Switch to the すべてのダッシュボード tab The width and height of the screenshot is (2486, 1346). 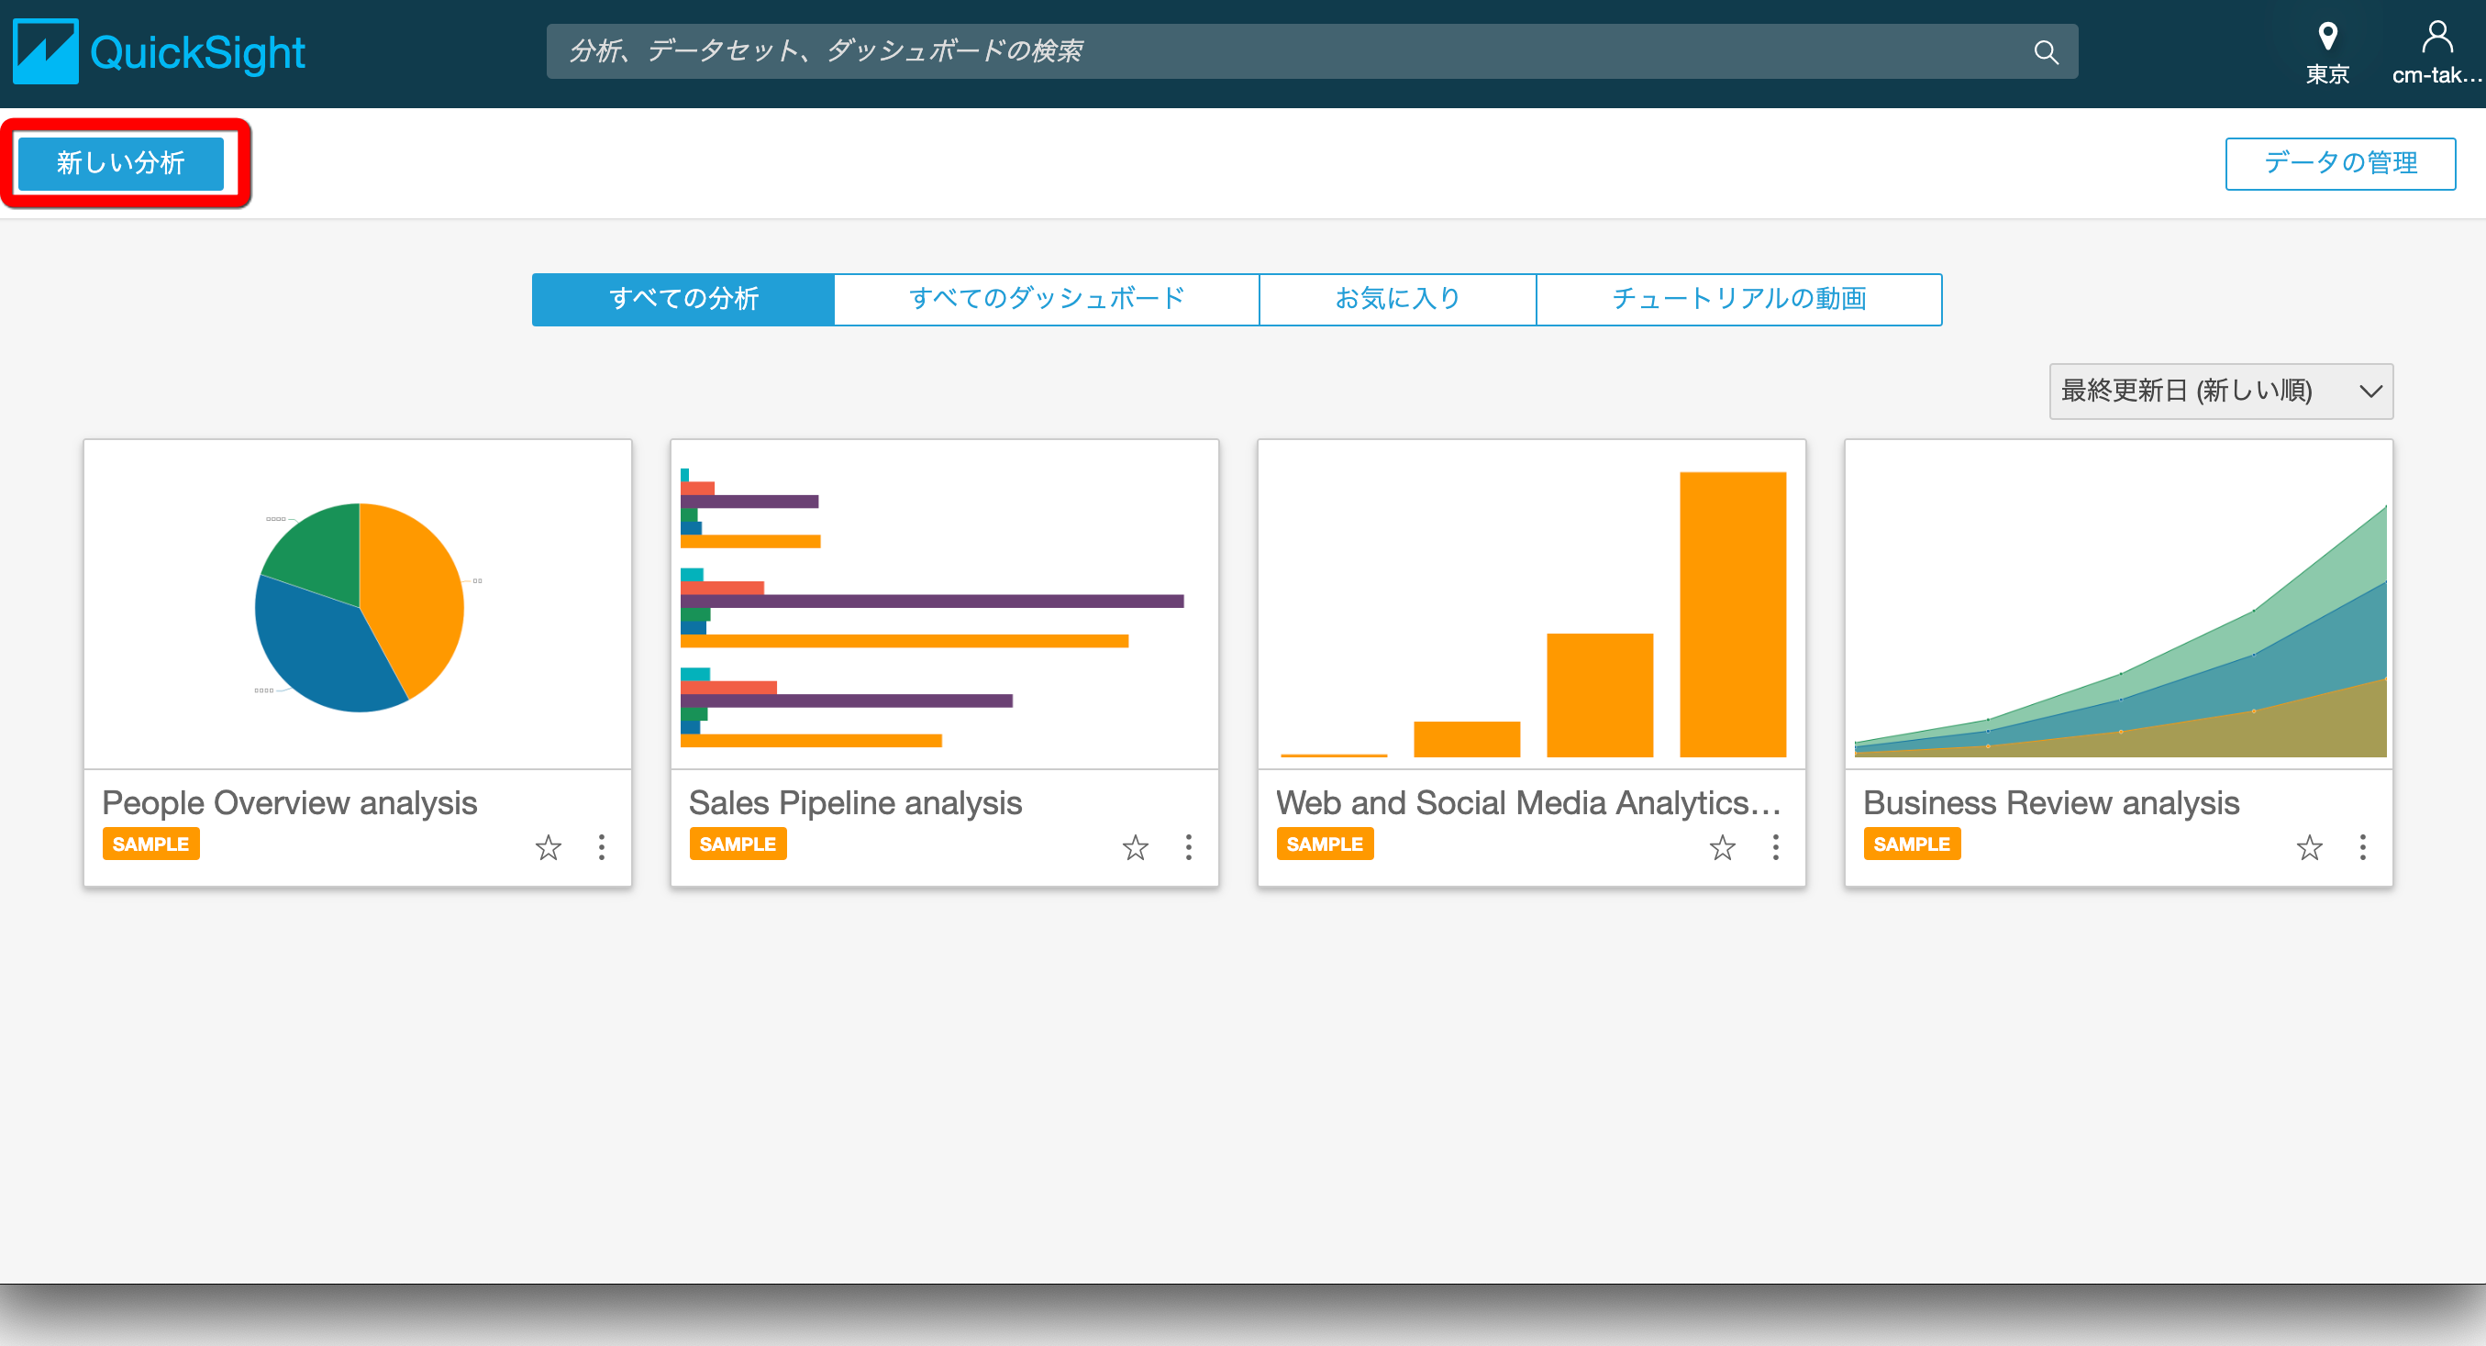[1046, 299]
